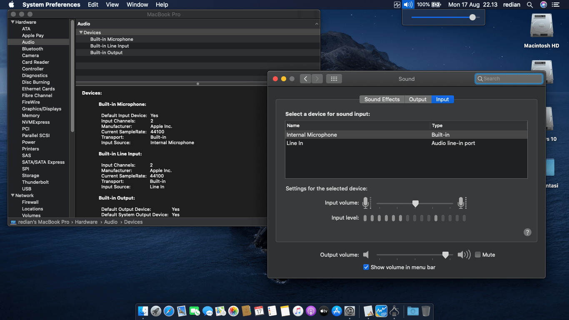Select the Internal Microphone input device

tap(406, 135)
